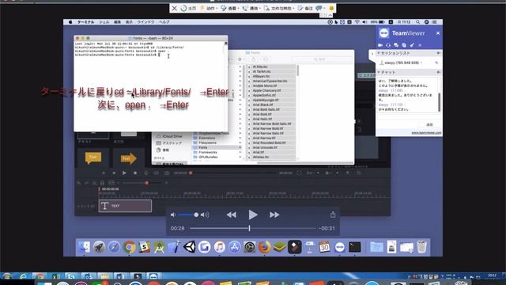Open the 动作 menu in remote toolbar
Image resolution: width=506 pixels, height=285 pixels.
[209, 9]
